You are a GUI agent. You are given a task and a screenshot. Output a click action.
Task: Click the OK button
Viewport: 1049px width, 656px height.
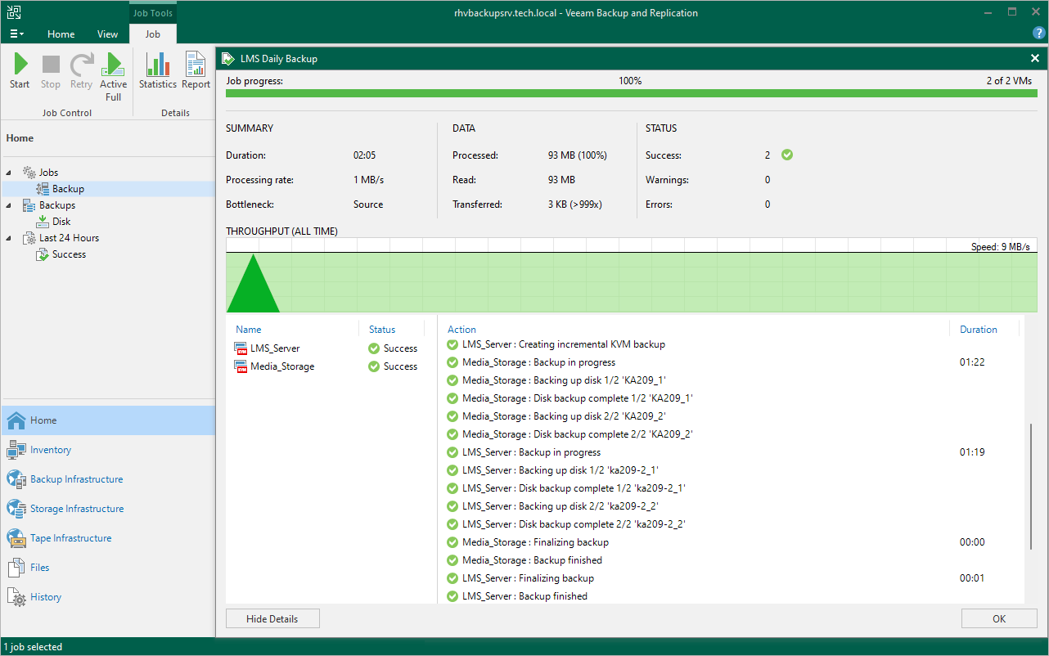click(998, 619)
